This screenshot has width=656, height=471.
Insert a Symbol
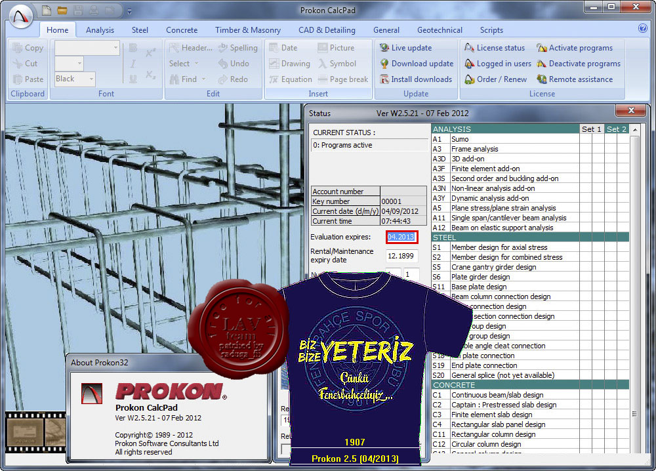pyautogui.click(x=337, y=64)
